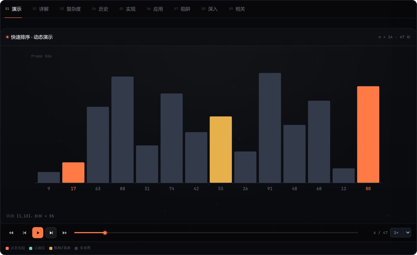Click the 正在比较 legend entry
This screenshot has width=417, height=255.
15,248
